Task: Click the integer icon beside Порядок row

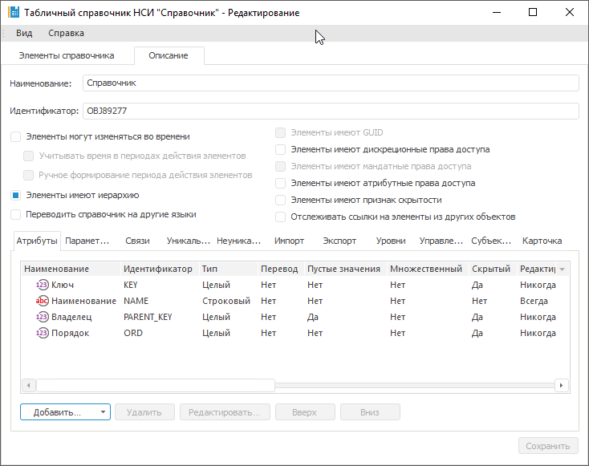Action: point(43,333)
